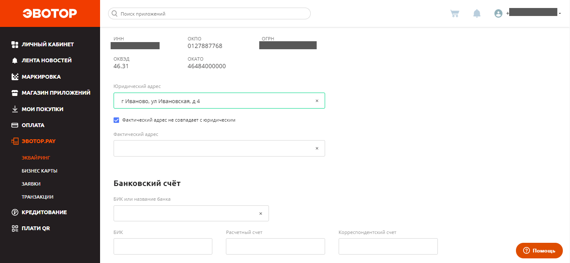This screenshot has height=263, width=570.
Task: Click the ОКВЭД value 46.31
Action: coord(121,66)
